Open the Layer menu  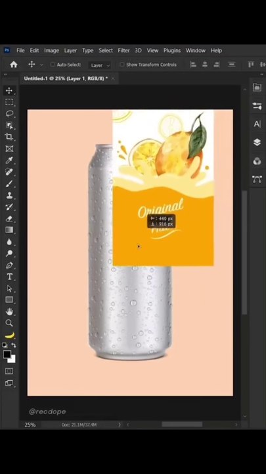coord(70,51)
